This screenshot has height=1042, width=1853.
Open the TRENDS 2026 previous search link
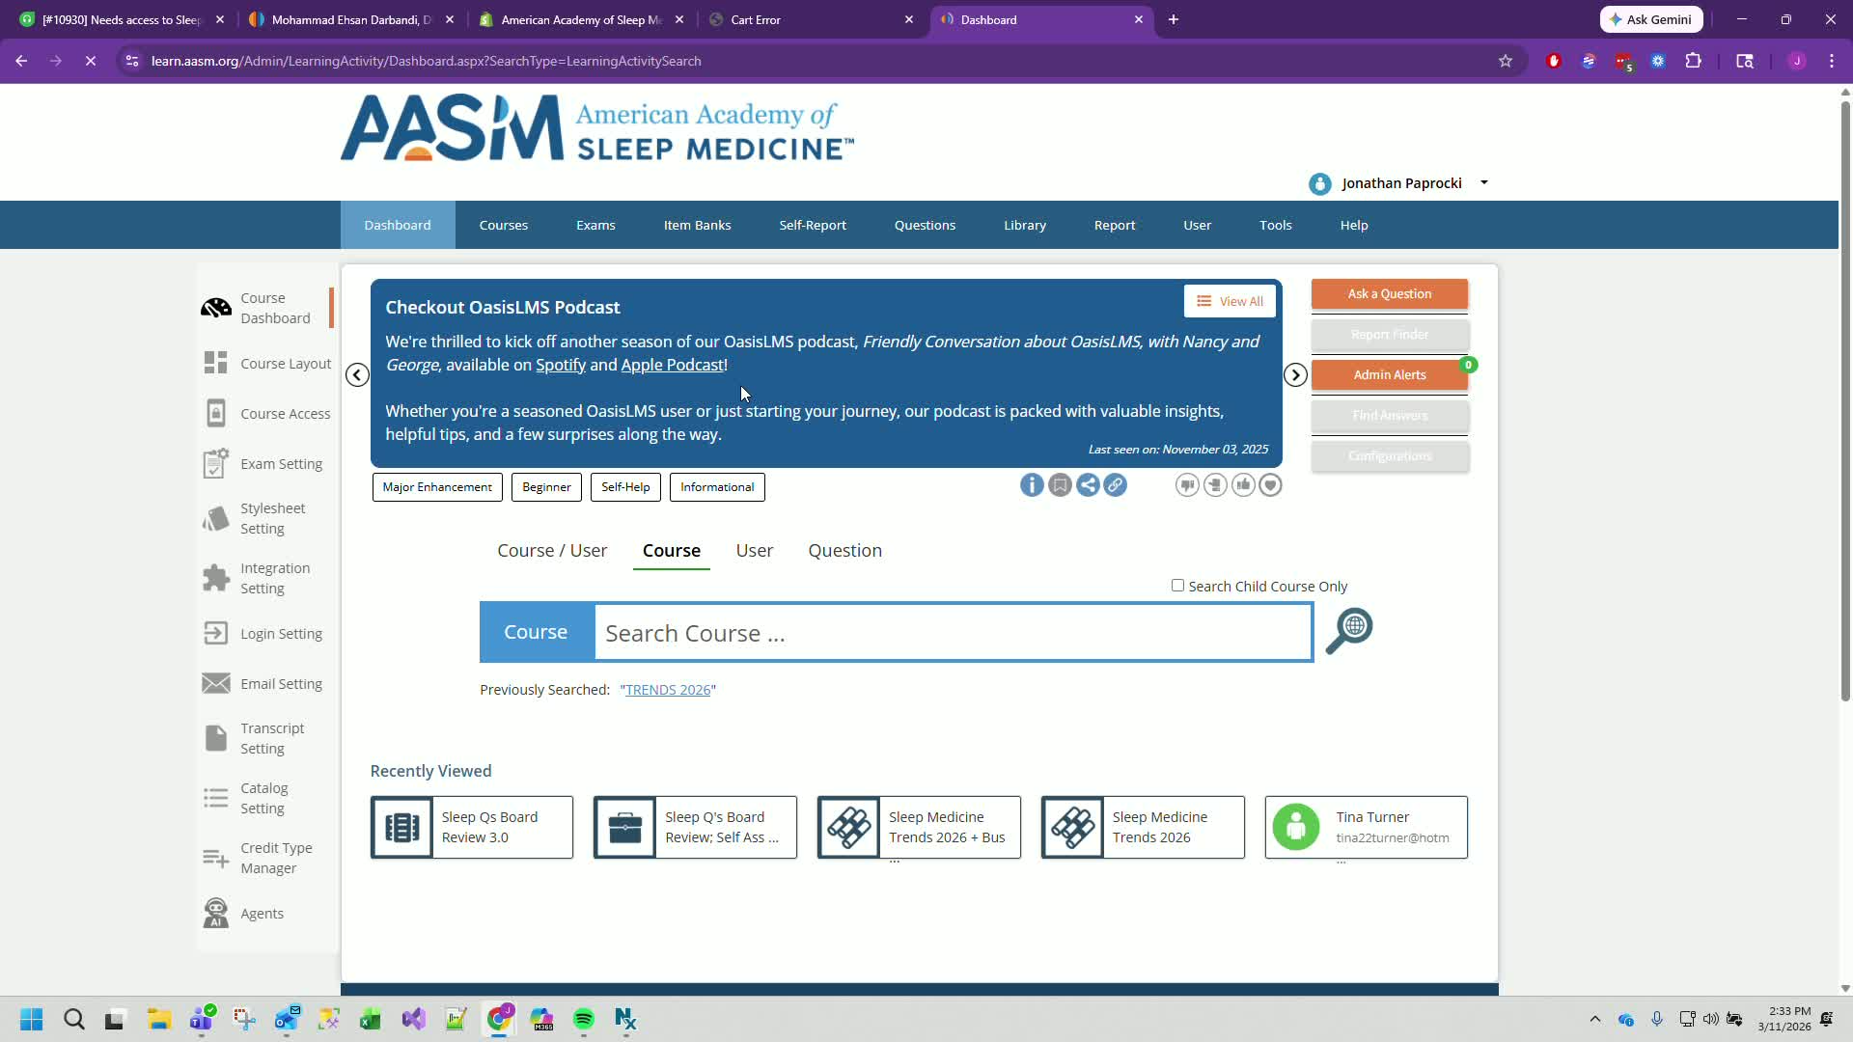(x=668, y=690)
